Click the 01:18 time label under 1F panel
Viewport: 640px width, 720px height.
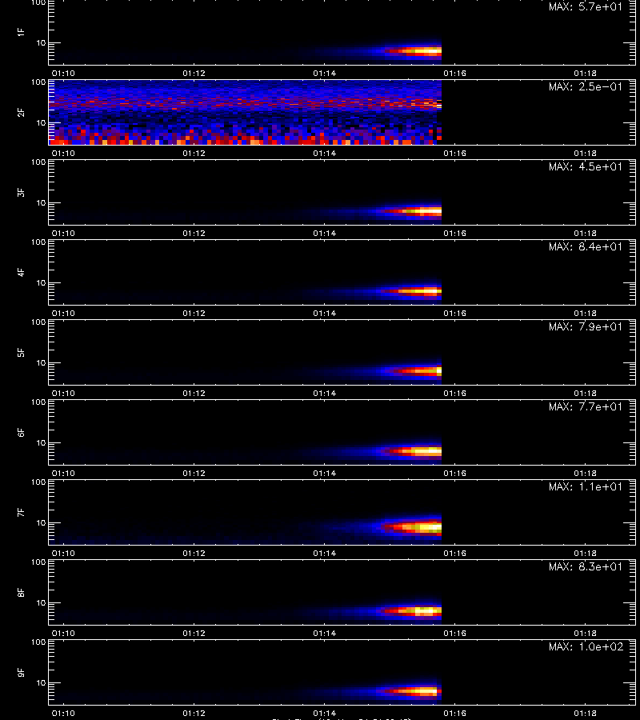(585, 74)
